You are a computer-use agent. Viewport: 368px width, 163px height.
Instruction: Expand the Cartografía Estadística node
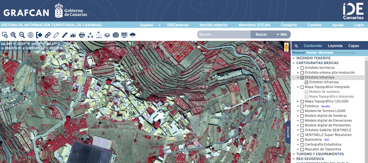[298, 145]
